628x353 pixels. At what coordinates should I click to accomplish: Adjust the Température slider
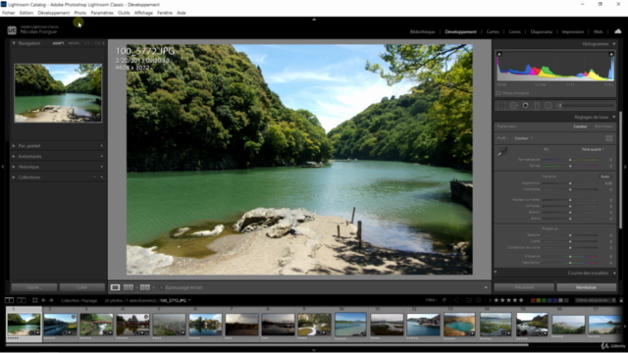tap(570, 160)
